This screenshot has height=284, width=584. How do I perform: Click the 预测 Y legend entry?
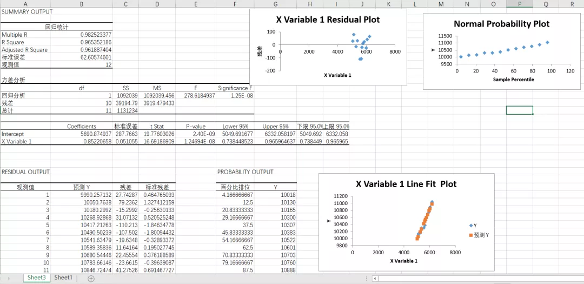(x=478, y=235)
